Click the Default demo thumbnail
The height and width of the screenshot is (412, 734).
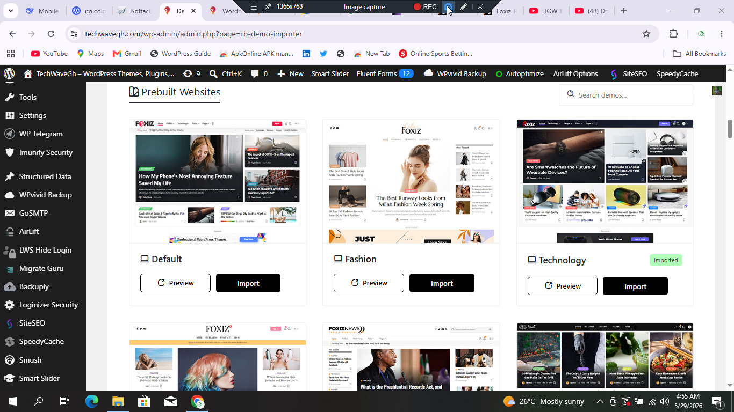pos(218,181)
